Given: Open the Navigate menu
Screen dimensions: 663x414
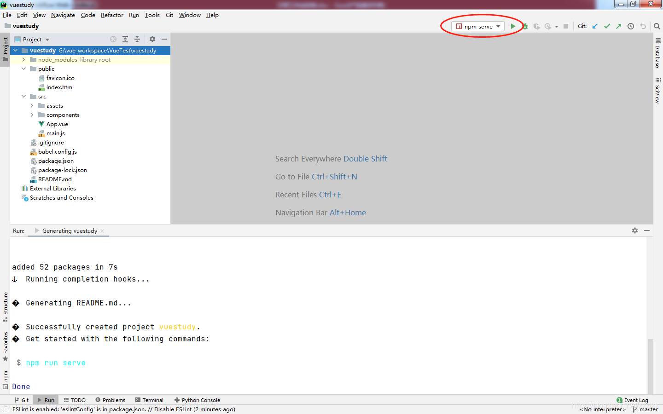Looking at the screenshot, I should [63, 15].
